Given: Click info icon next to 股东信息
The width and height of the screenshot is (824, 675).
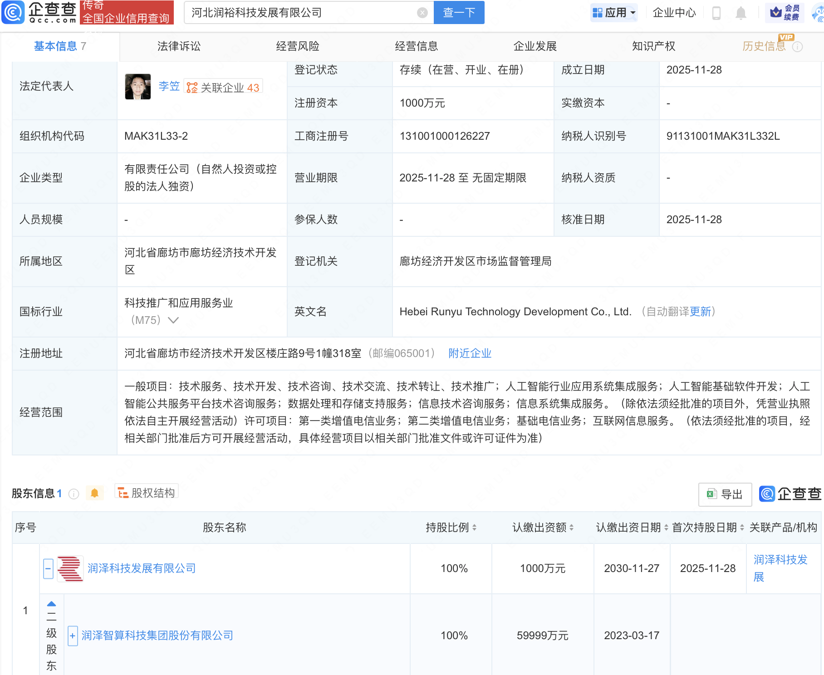Looking at the screenshot, I should (x=74, y=494).
